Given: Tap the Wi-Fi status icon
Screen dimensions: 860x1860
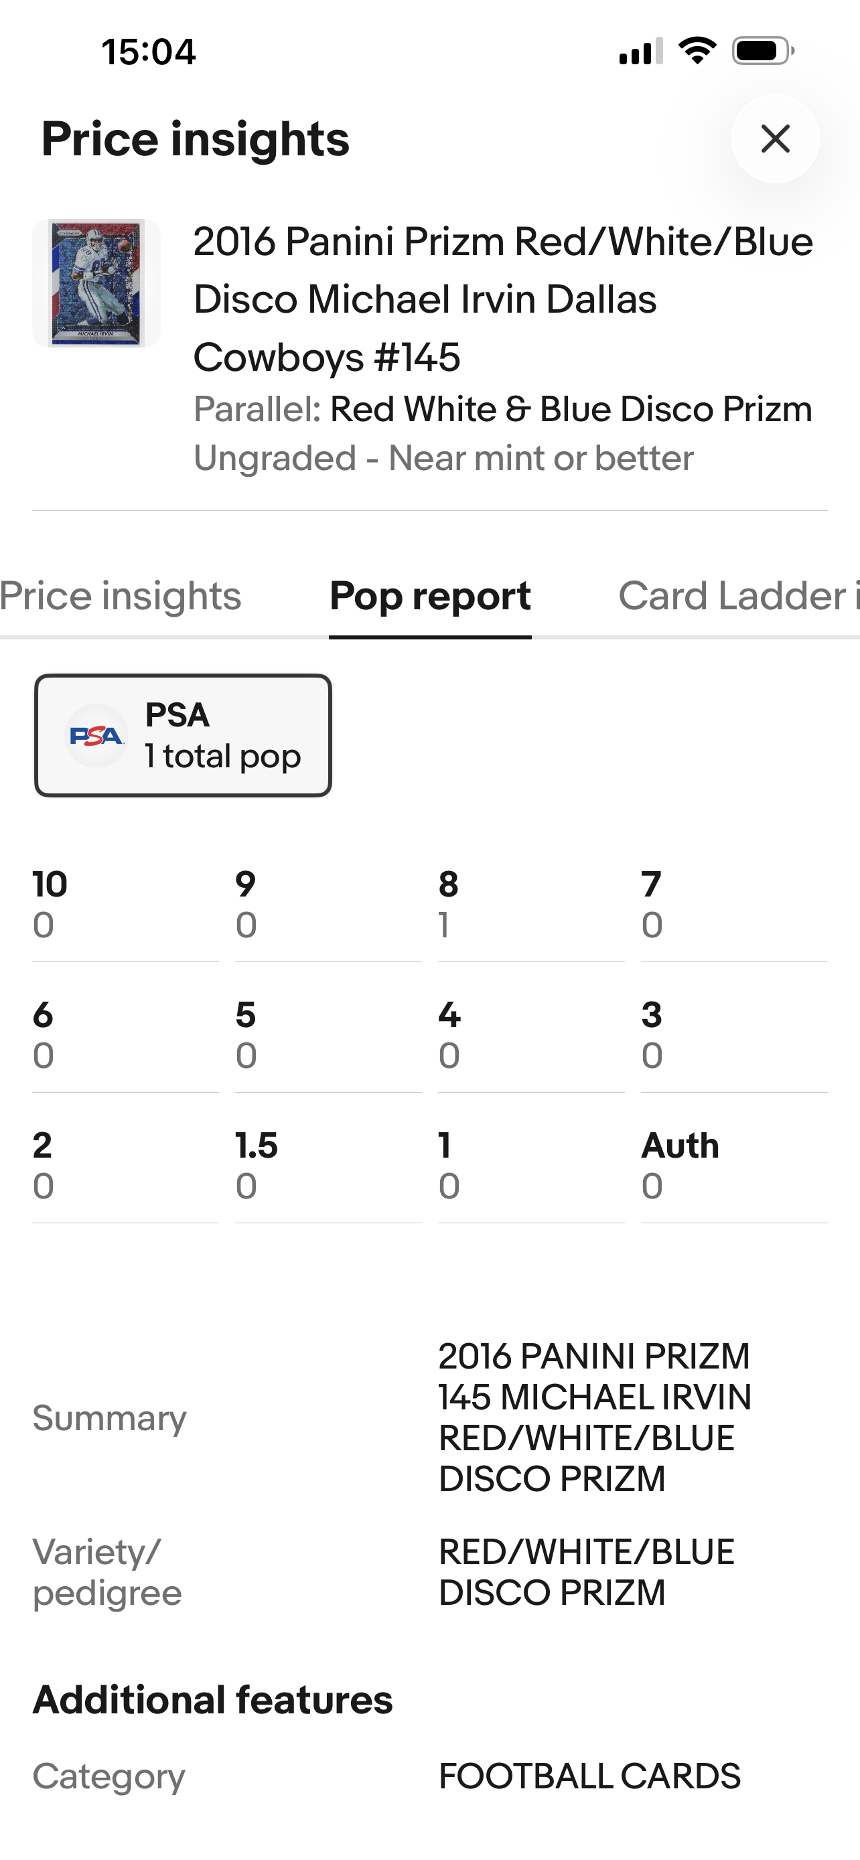Looking at the screenshot, I should (697, 52).
